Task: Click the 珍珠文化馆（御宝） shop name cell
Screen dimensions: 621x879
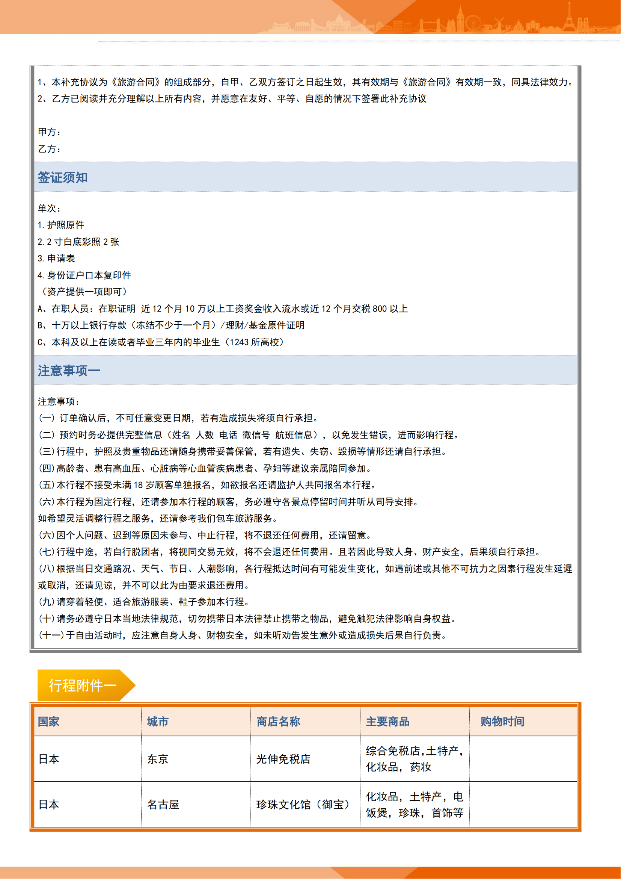Action: click(x=303, y=805)
